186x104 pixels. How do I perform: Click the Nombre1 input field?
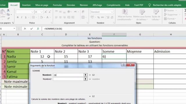(x=68, y=75)
